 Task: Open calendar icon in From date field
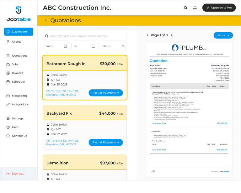coord(65,46)
